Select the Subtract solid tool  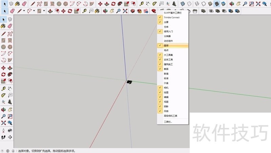tap(224, 11)
